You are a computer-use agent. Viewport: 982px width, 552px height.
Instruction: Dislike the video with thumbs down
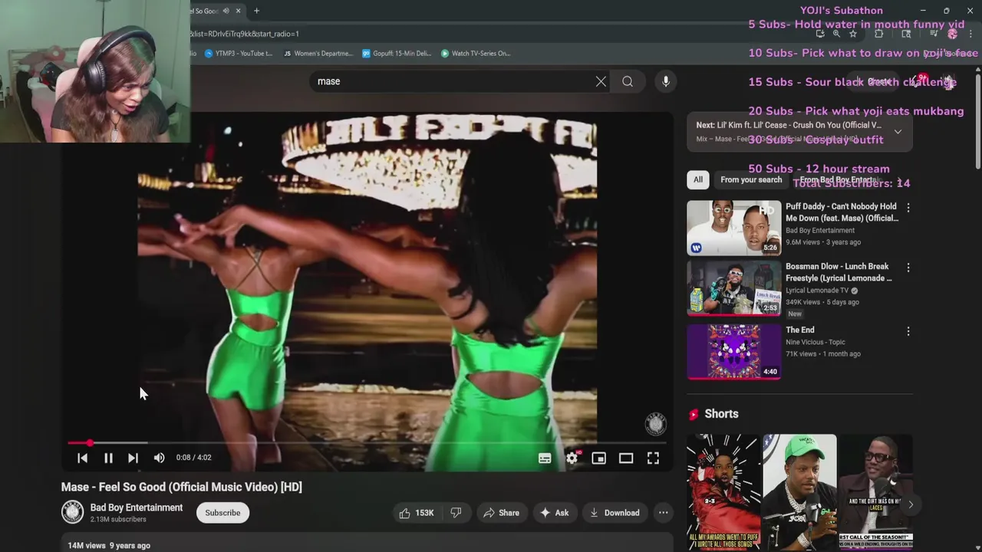point(456,513)
